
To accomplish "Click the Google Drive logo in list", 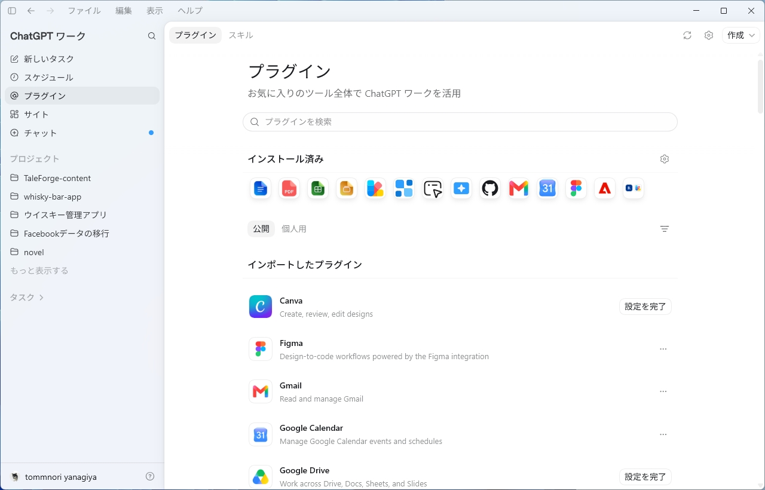I will click(x=261, y=477).
